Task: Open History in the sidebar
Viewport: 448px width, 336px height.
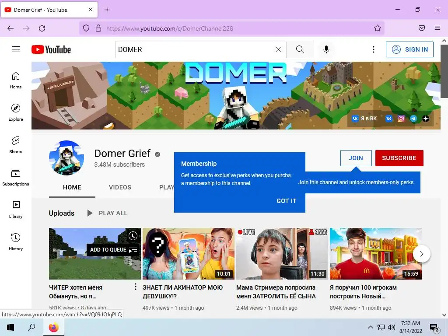Action: [16, 242]
